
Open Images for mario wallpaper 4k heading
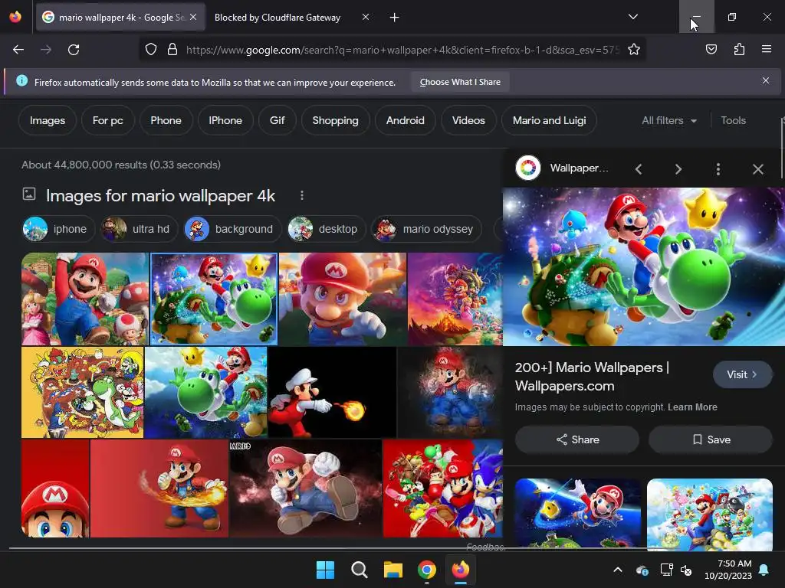[x=160, y=195]
